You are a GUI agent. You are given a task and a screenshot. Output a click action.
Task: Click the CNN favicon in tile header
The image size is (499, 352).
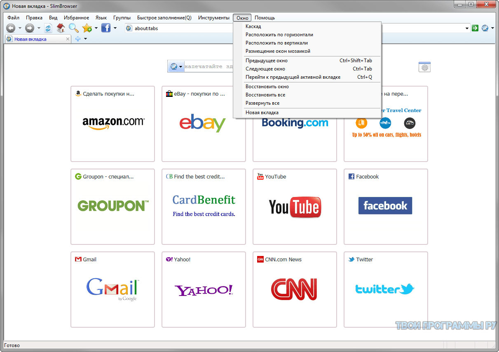[260, 259]
